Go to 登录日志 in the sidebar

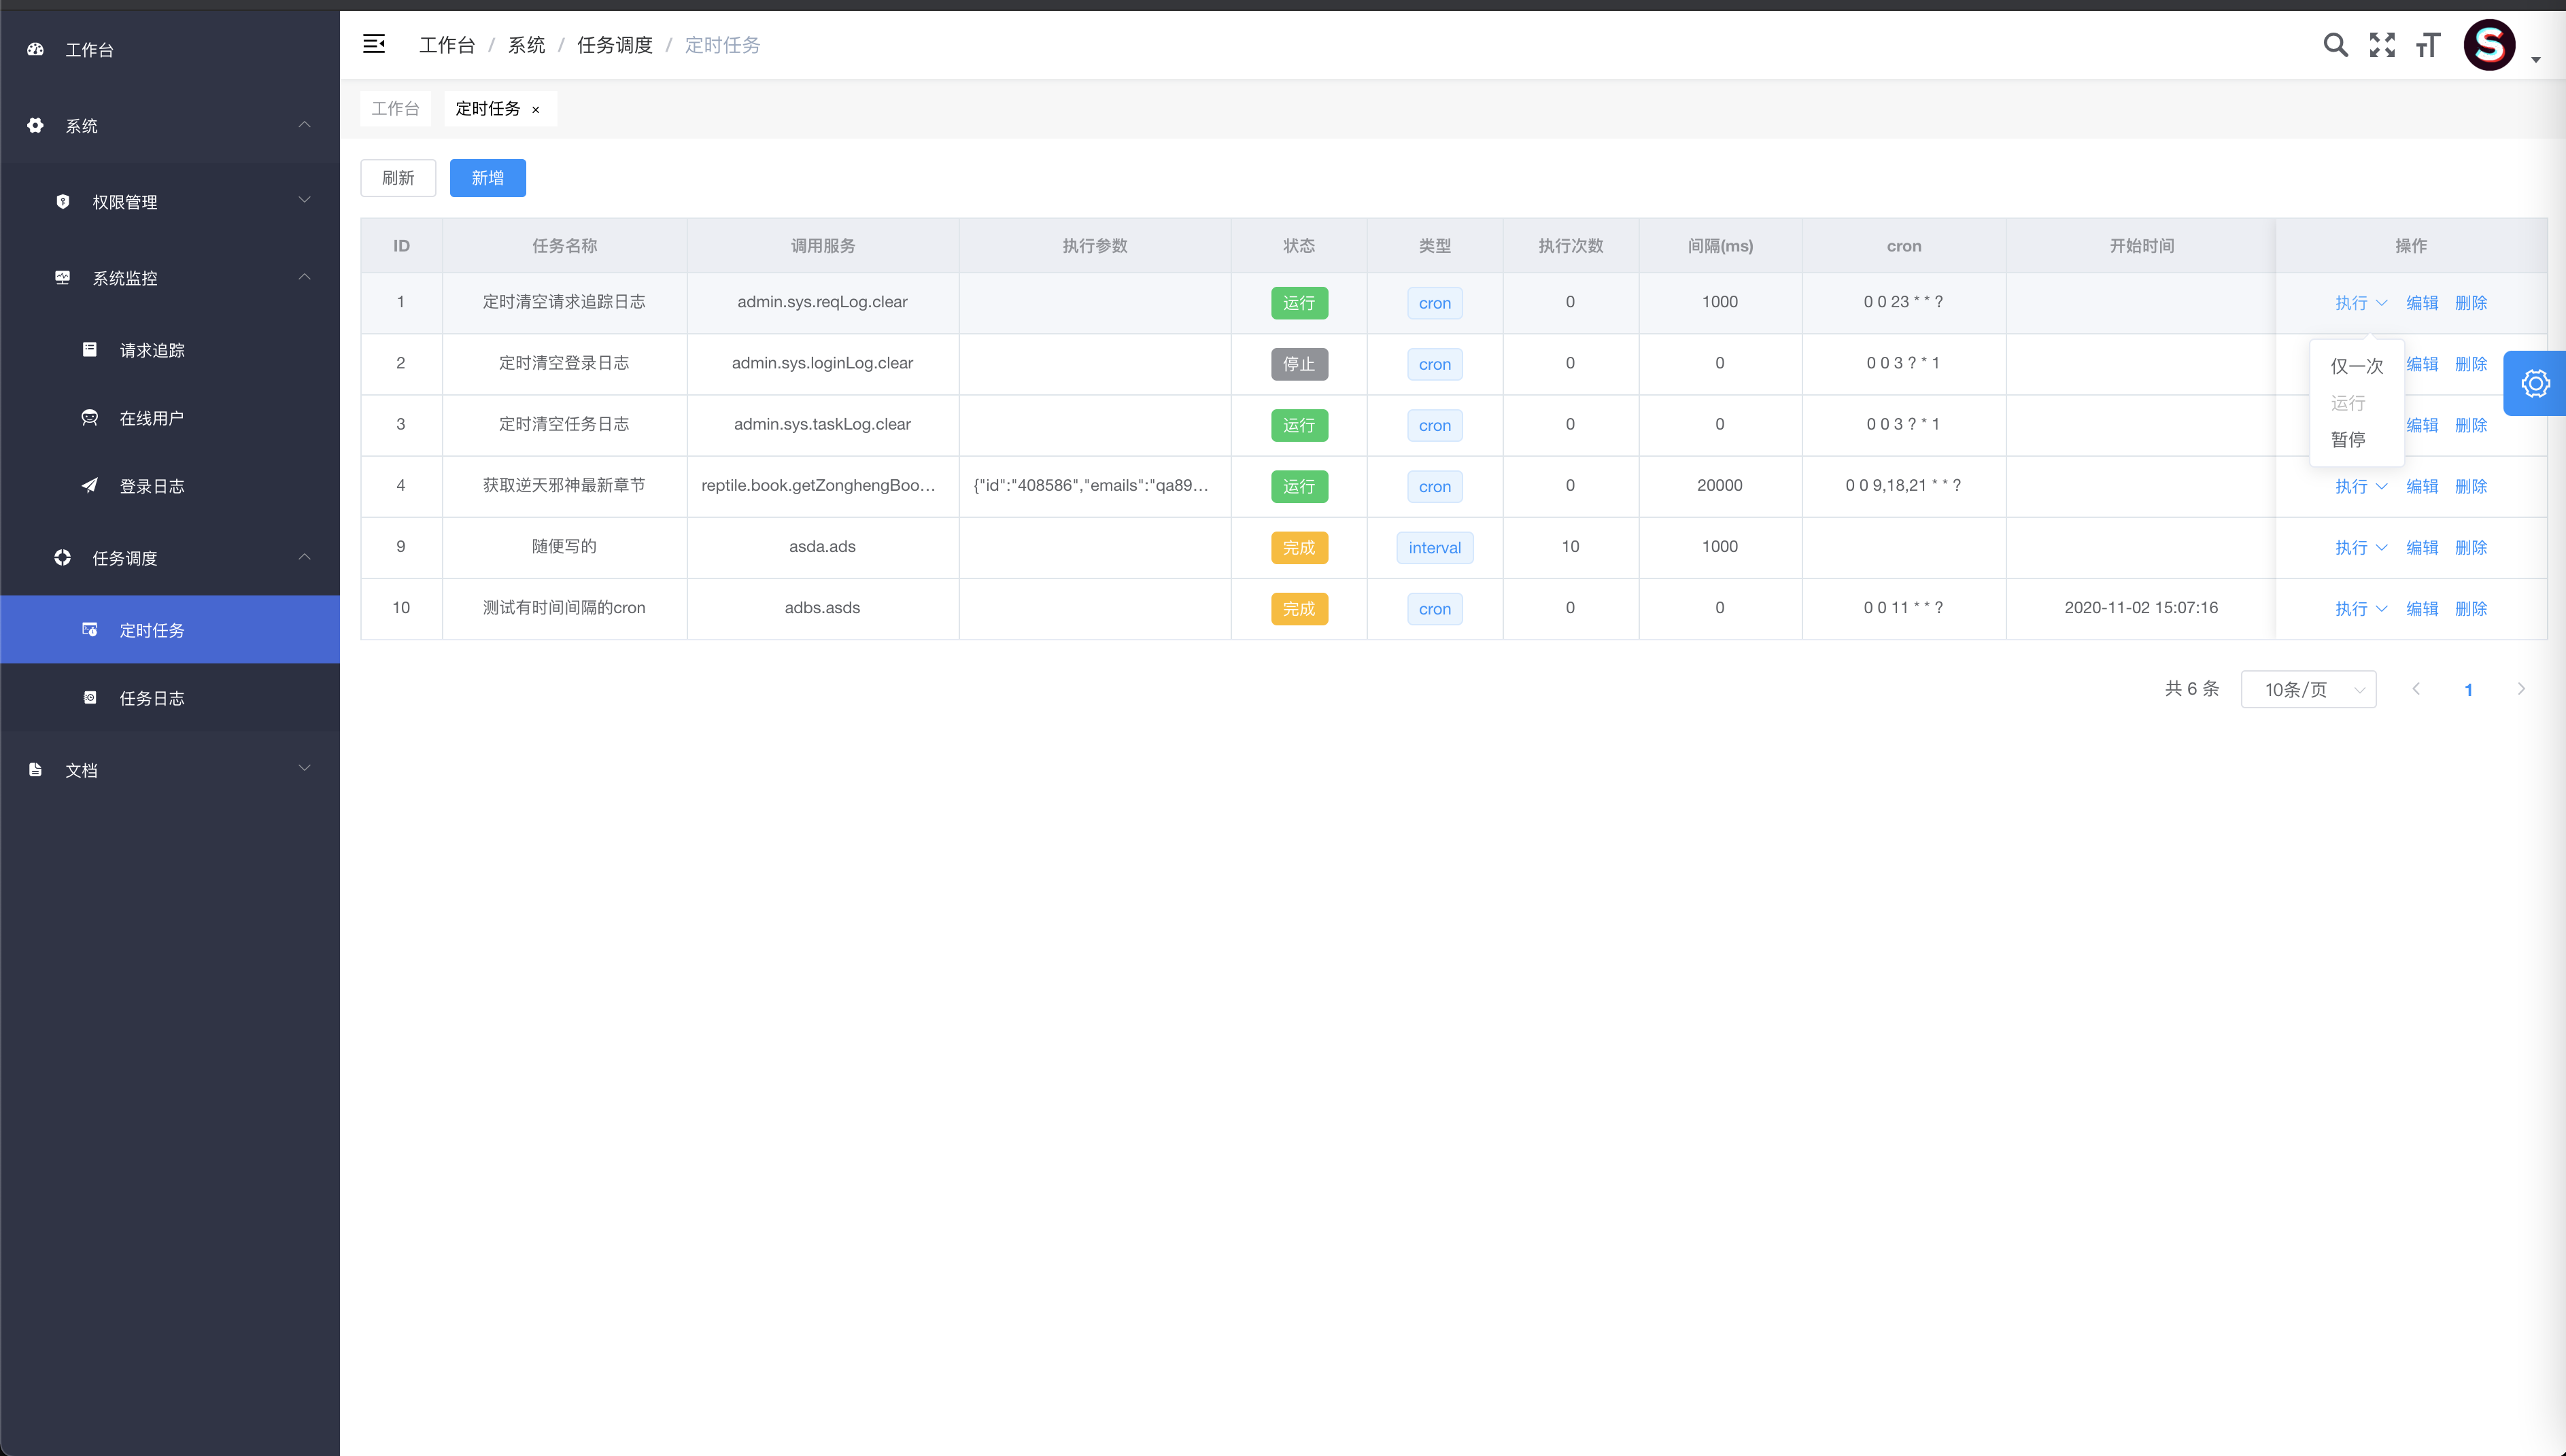pyautogui.click(x=152, y=486)
